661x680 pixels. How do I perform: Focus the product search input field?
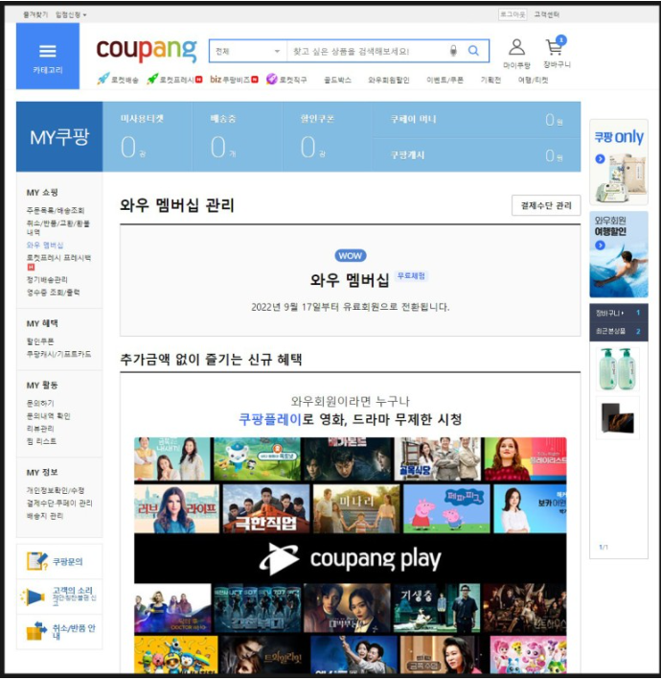tap(368, 51)
